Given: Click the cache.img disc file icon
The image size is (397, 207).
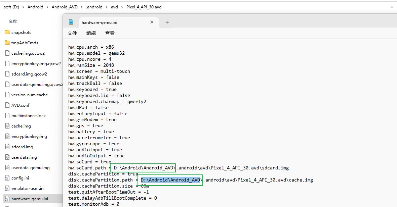Looking at the screenshot, I should [7, 126].
